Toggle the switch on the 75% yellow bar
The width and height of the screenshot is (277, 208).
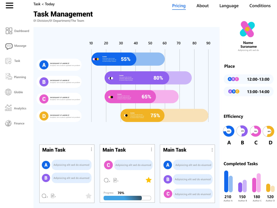[x=126, y=115]
